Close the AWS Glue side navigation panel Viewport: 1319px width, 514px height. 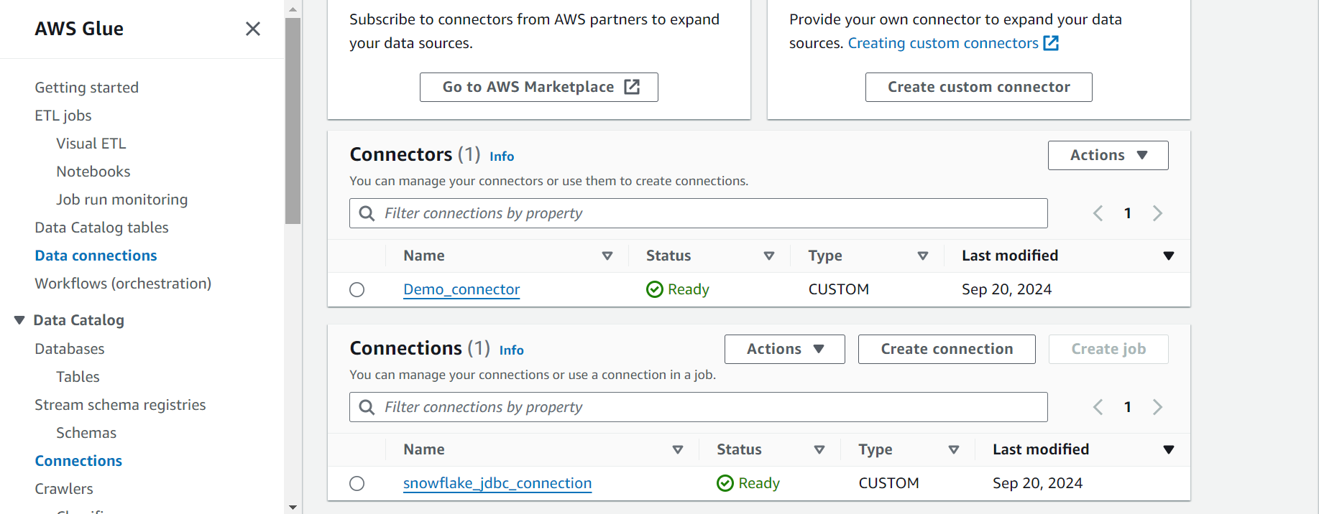253,29
